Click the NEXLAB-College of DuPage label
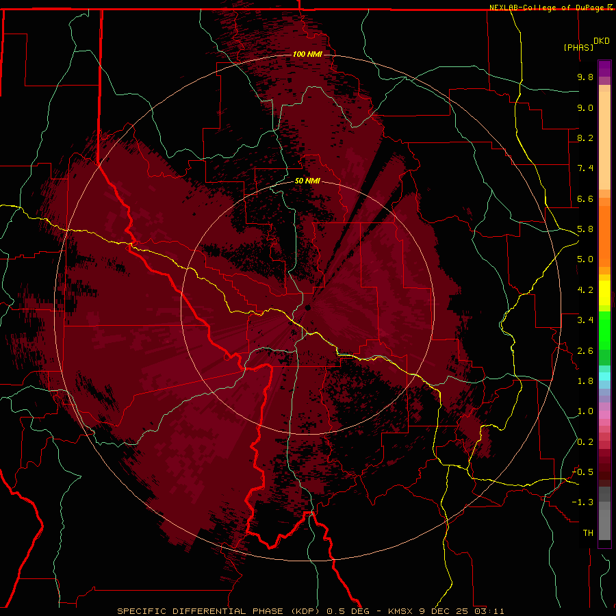The height and width of the screenshot is (616, 616). coord(547,8)
